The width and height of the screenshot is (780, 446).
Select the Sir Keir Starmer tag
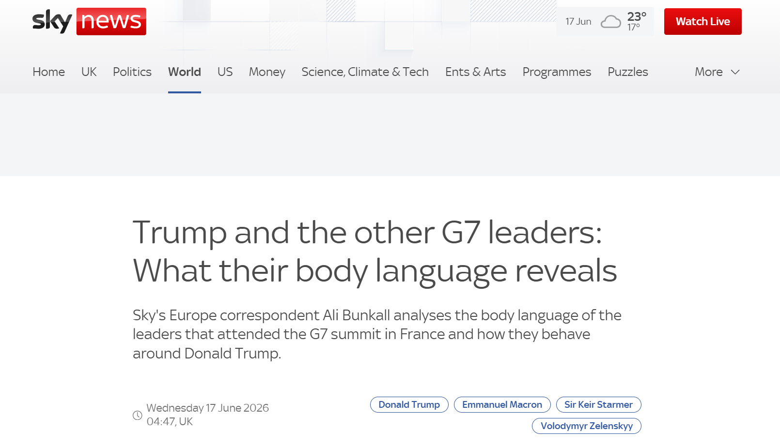[x=599, y=405]
